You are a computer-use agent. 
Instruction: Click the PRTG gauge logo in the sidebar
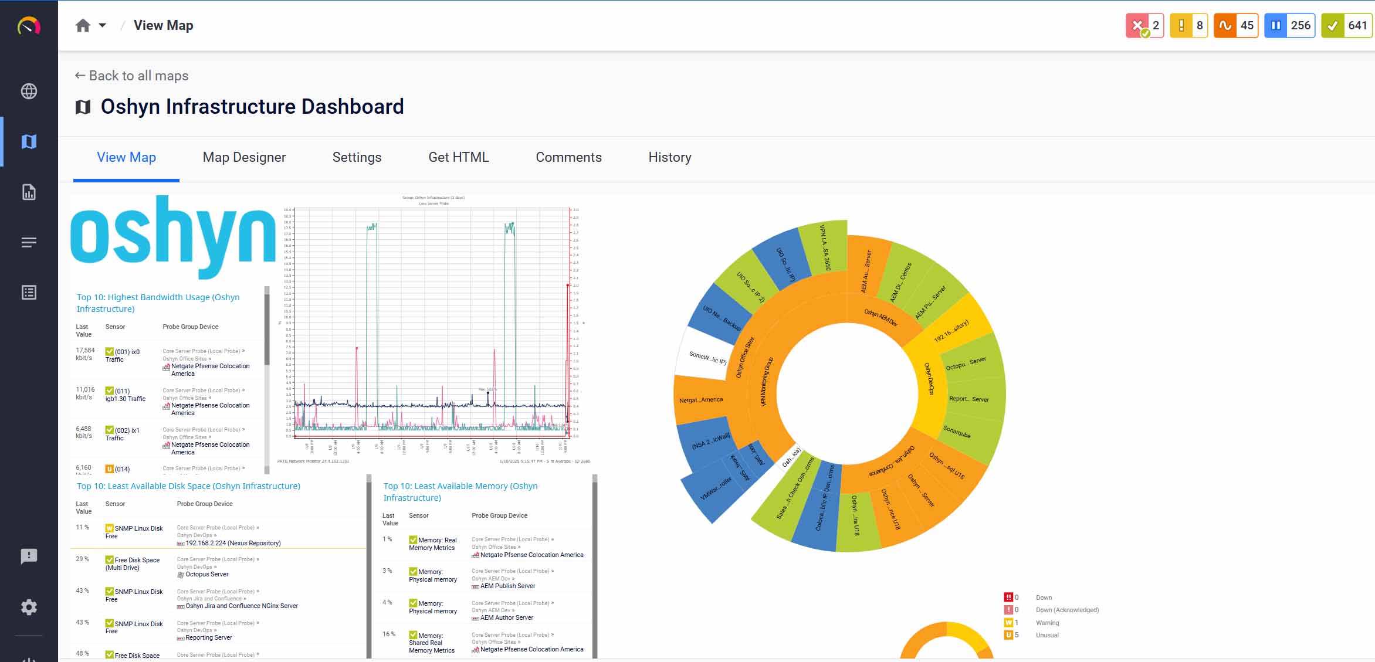[x=29, y=26]
